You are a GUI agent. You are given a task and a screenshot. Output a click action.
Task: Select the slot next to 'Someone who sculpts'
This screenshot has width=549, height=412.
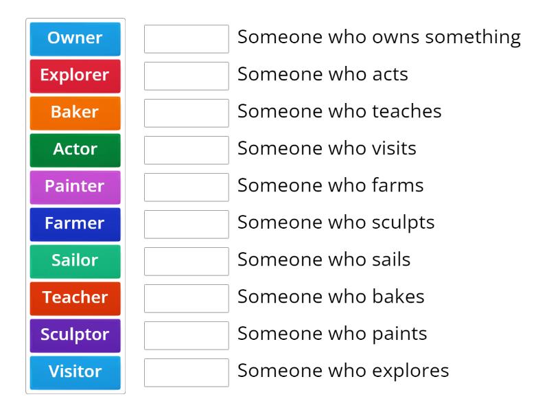point(186,225)
